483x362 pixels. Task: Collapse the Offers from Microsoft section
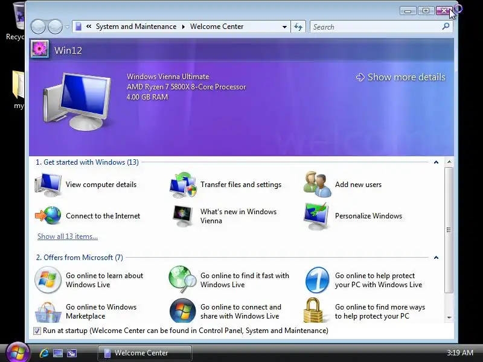coord(436,258)
